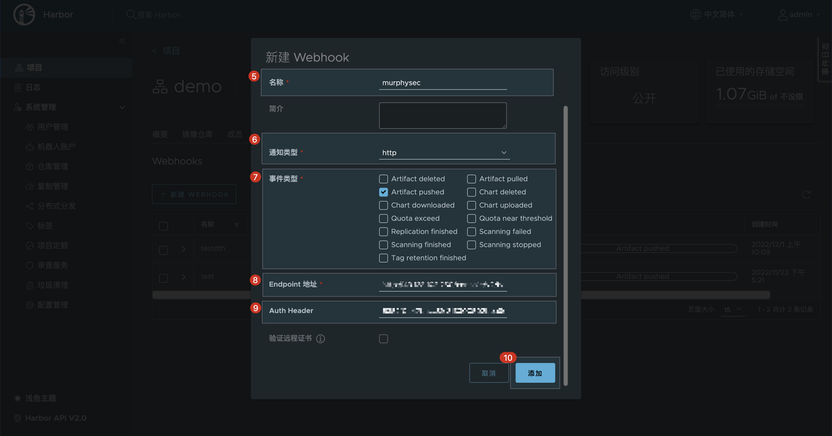
Task: Enable the Scanning finished checkbox
Action: coord(383,245)
